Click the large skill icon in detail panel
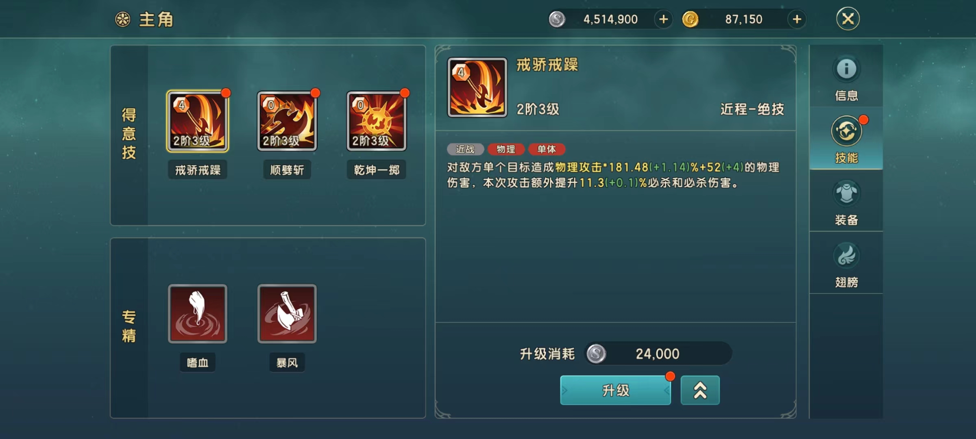This screenshot has width=976, height=439. click(x=477, y=87)
